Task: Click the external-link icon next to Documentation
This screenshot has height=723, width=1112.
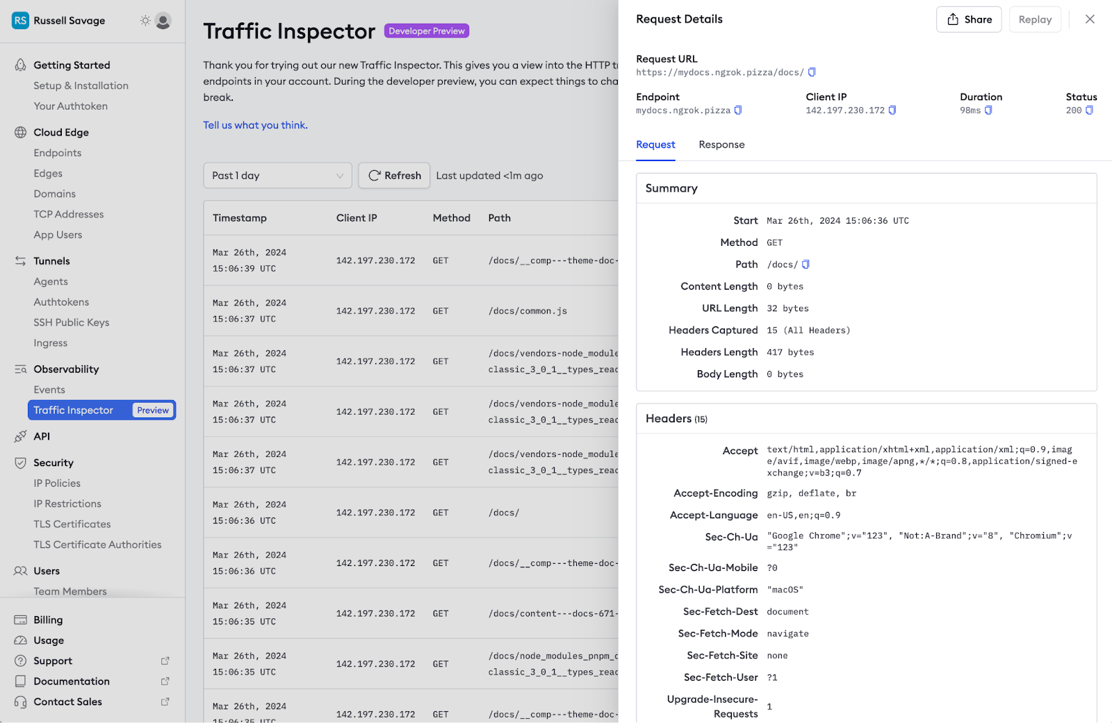Action: coord(165,681)
